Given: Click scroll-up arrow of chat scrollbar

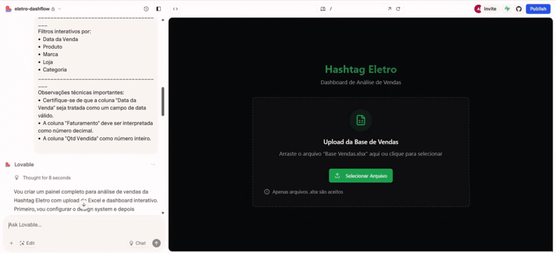Looking at the screenshot, I should 163,20.
